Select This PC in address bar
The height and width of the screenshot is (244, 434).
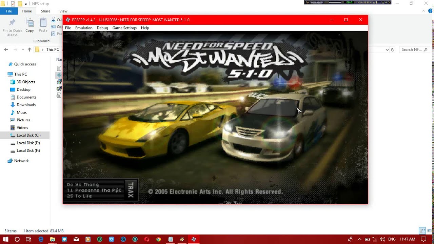pyautogui.click(x=53, y=49)
